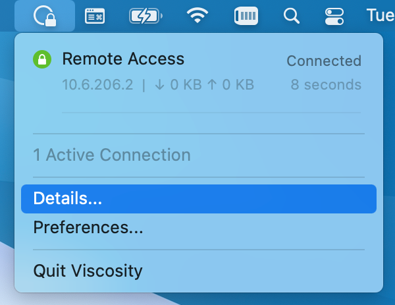Click the green lock connection status icon

coord(42,61)
